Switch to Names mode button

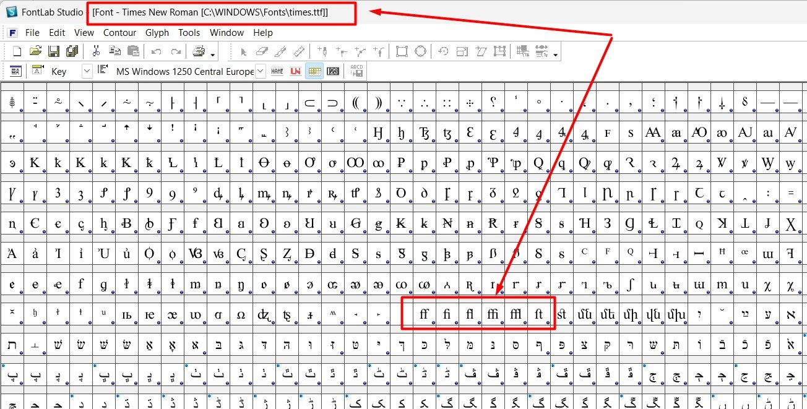[277, 71]
